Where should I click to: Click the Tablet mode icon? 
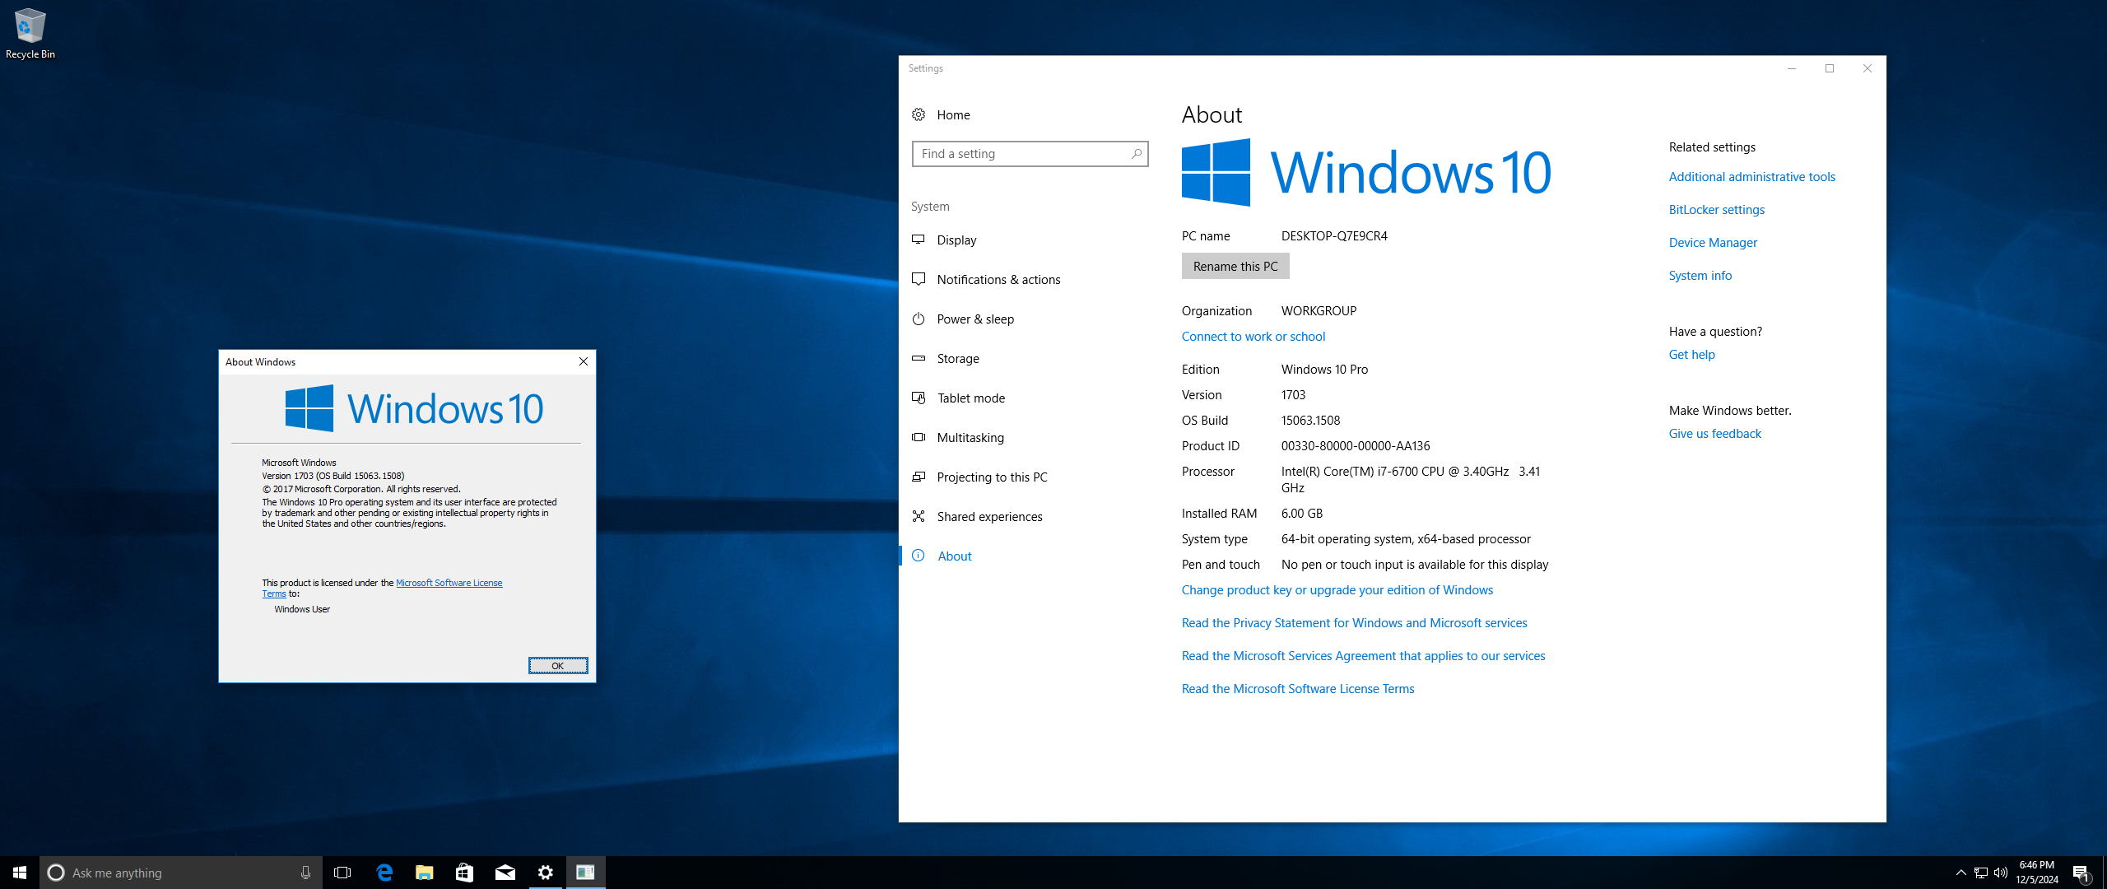click(x=919, y=398)
